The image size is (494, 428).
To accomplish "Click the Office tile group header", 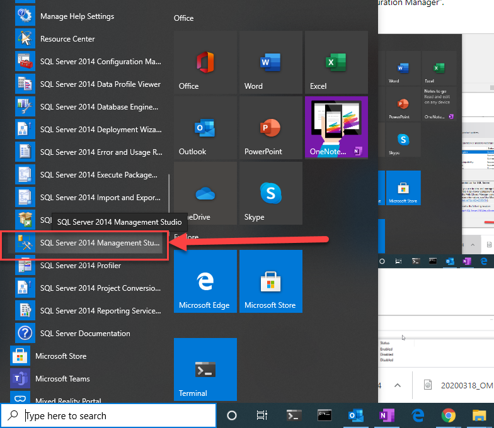I will click(x=184, y=18).
